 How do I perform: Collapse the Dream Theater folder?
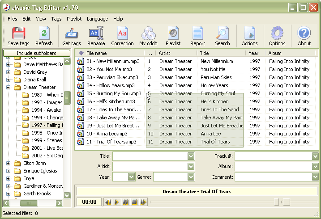(8, 88)
